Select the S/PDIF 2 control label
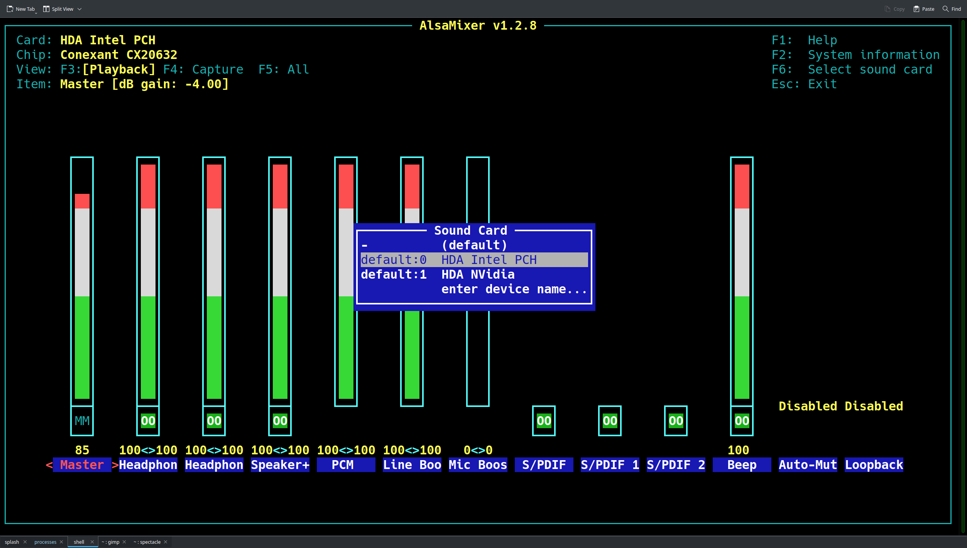967x548 pixels. (x=676, y=465)
